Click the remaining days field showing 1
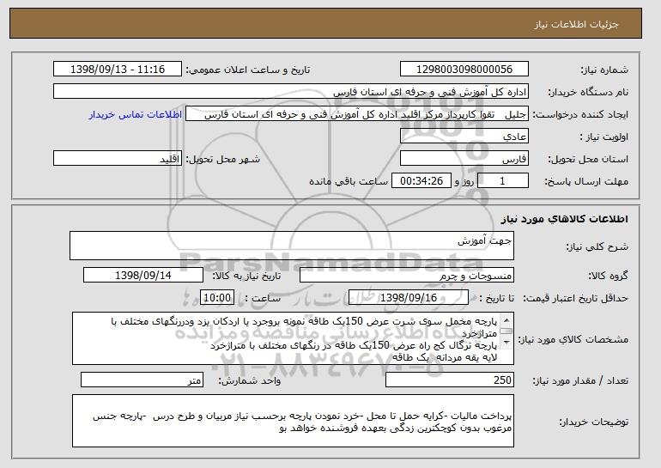The width and height of the screenshot is (661, 468). coord(503,181)
